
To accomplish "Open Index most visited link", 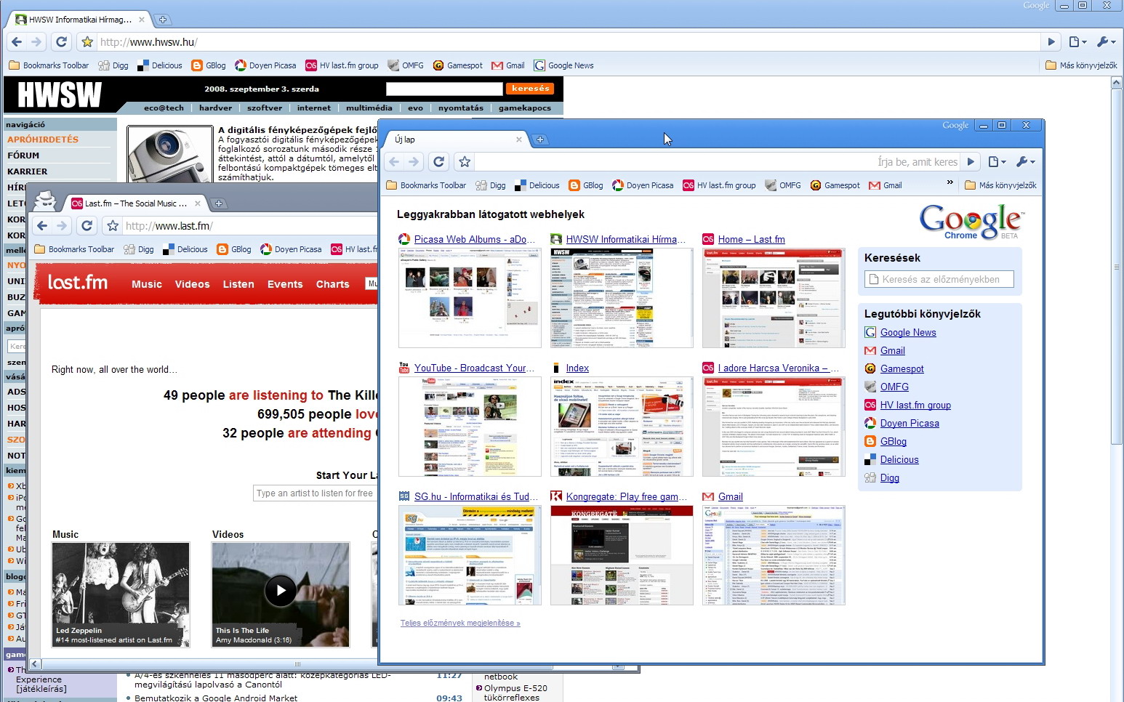I will [577, 368].
